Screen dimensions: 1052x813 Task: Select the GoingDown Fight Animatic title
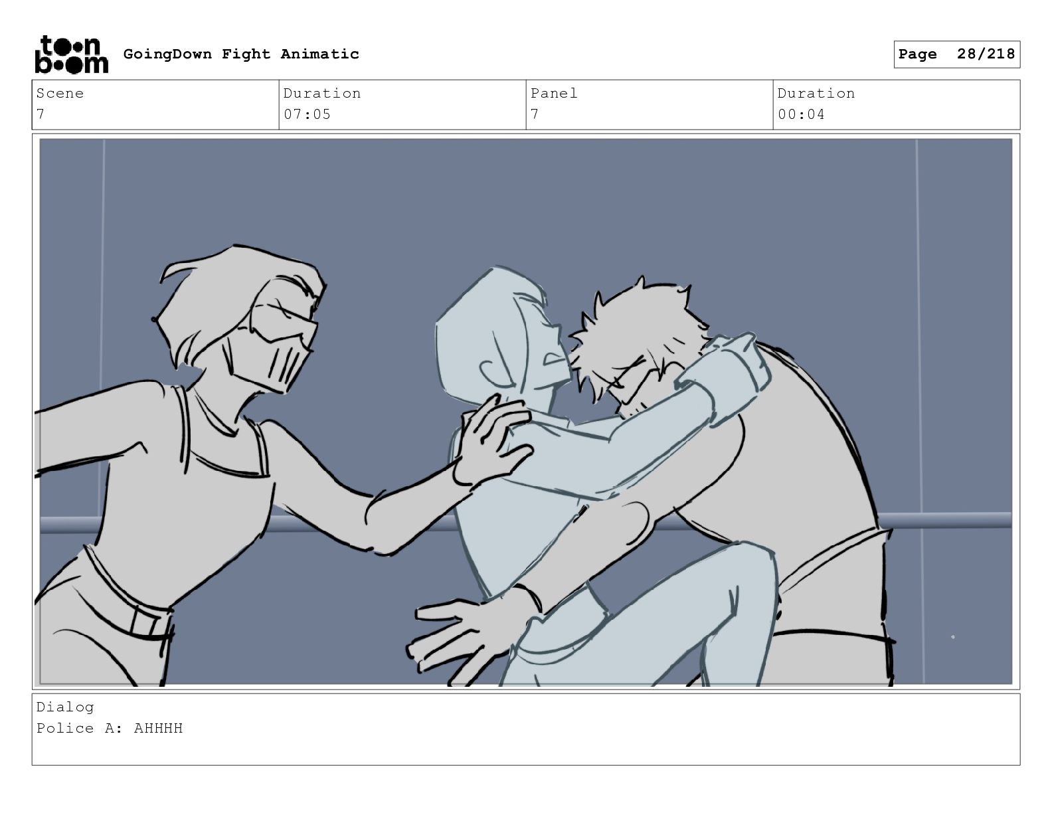click(241, 54)
